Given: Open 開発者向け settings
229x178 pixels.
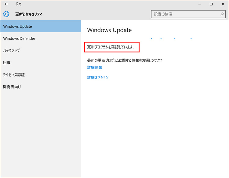Looking at the screenshot, I should [x=41, y=87].
